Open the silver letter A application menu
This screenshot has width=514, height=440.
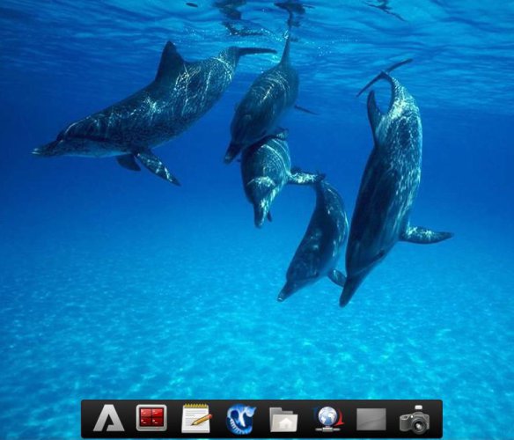108,418
